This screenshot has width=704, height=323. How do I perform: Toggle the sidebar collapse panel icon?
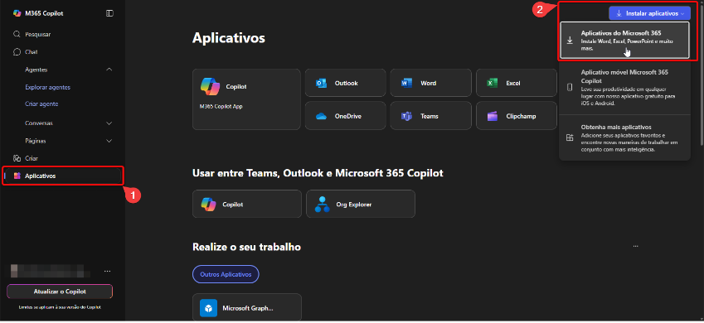(x=109, y=13)
